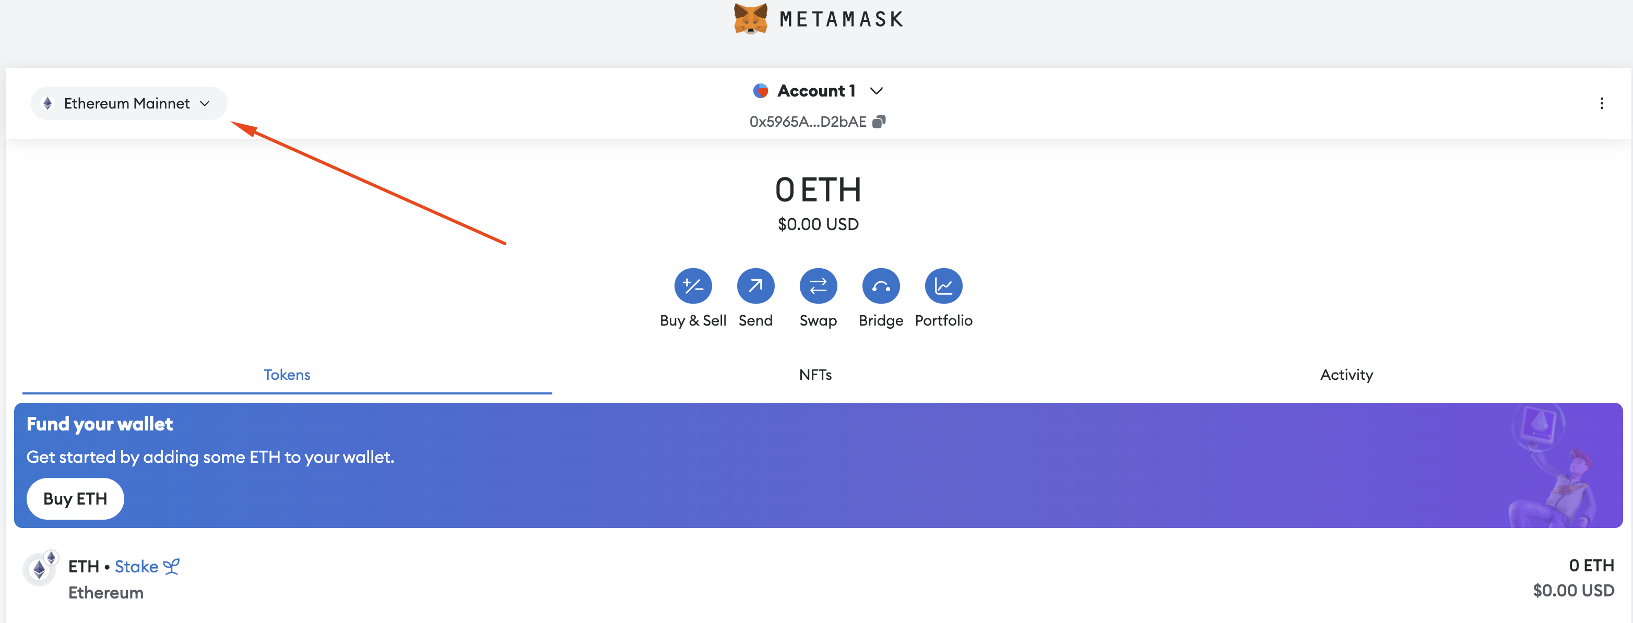Click the Account 1 avatar icon
Viewport: 1633px width, 623px height.
tap(760, 91)
